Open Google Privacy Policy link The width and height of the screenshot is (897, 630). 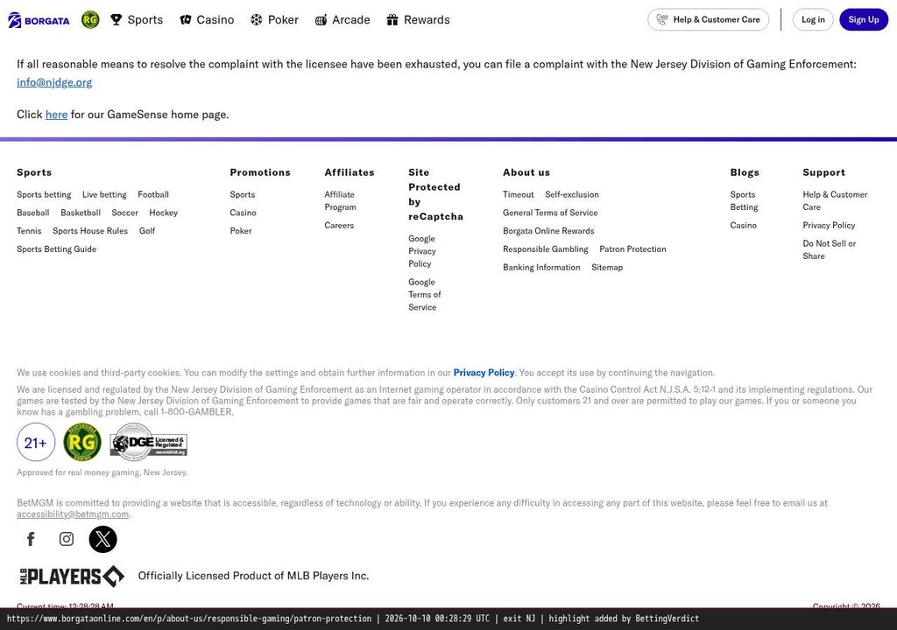coord(422,251)
